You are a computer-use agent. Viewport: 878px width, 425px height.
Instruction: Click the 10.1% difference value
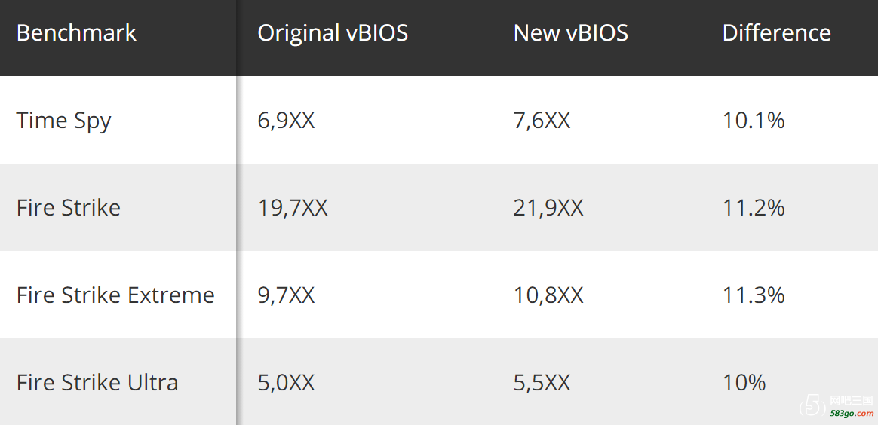click(754, 121)
